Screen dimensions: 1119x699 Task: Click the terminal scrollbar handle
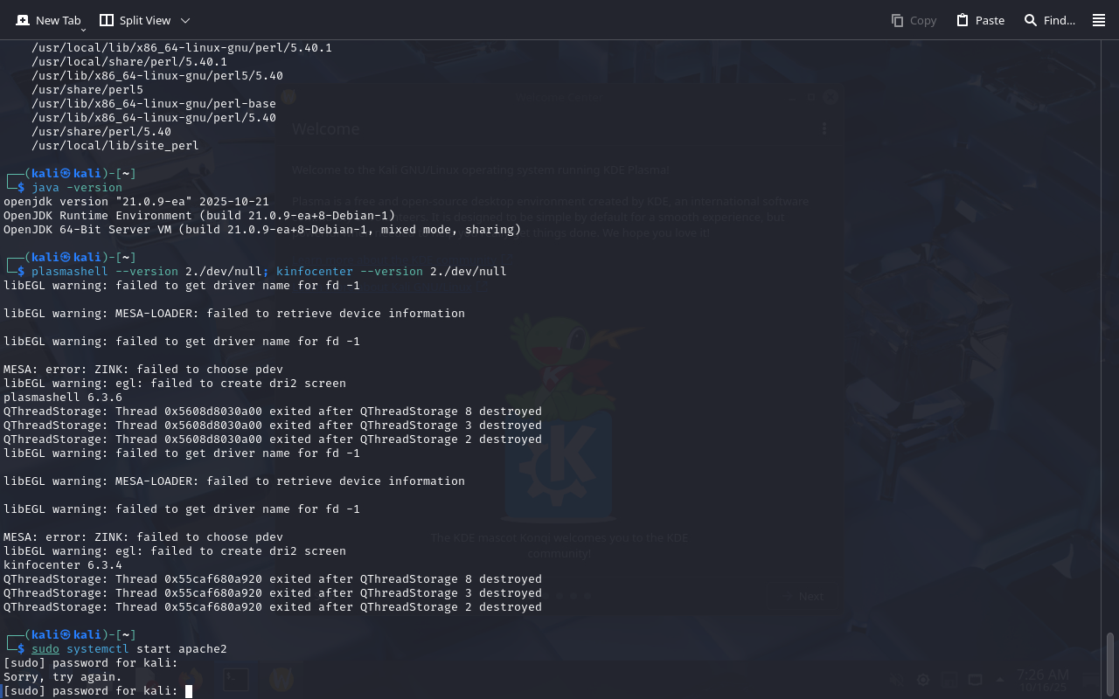click(1110, 663)
